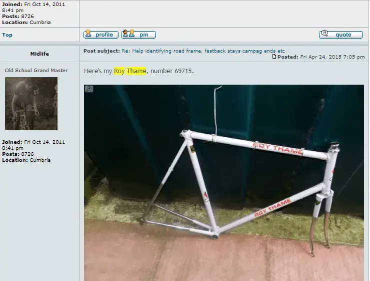This screenshot has height=281, width=370.
Task: Click highlighted word Roy
Action: (x=119, y=71)
